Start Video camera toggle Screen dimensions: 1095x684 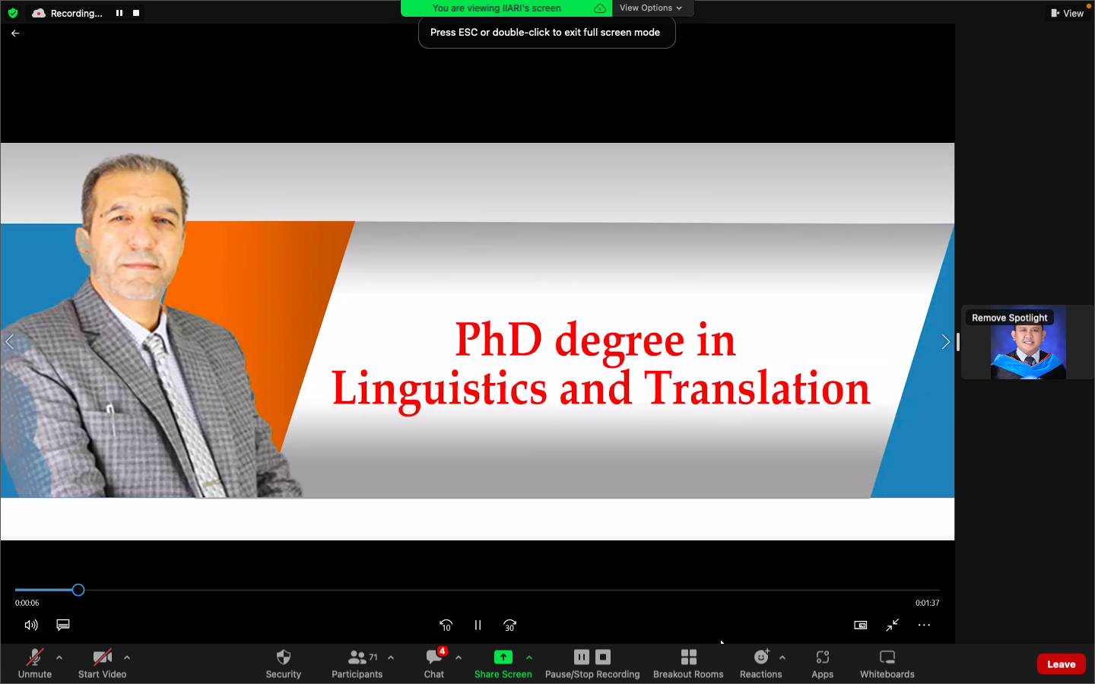[102, 658]
